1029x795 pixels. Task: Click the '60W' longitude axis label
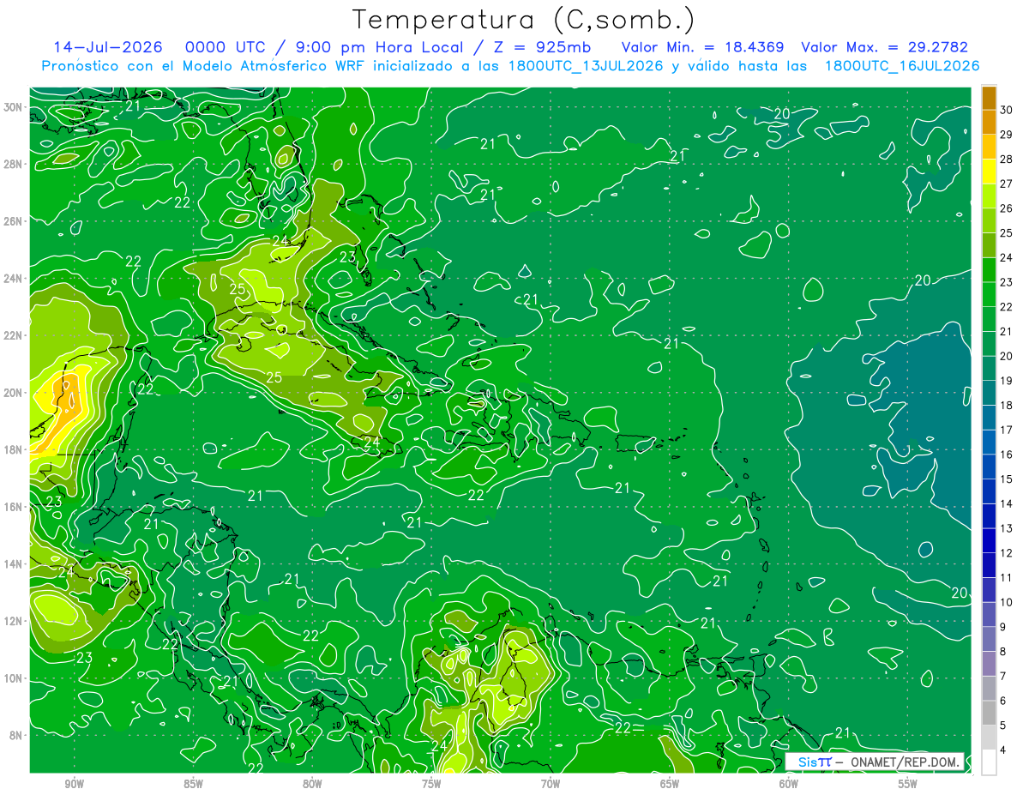pos(789,784)
